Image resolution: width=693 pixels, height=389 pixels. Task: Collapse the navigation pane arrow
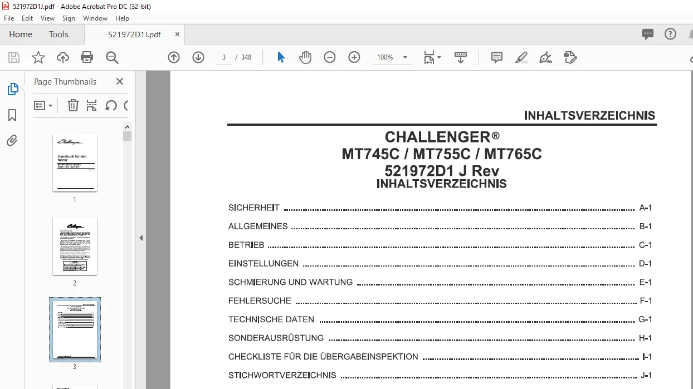[x=141, y=238]
